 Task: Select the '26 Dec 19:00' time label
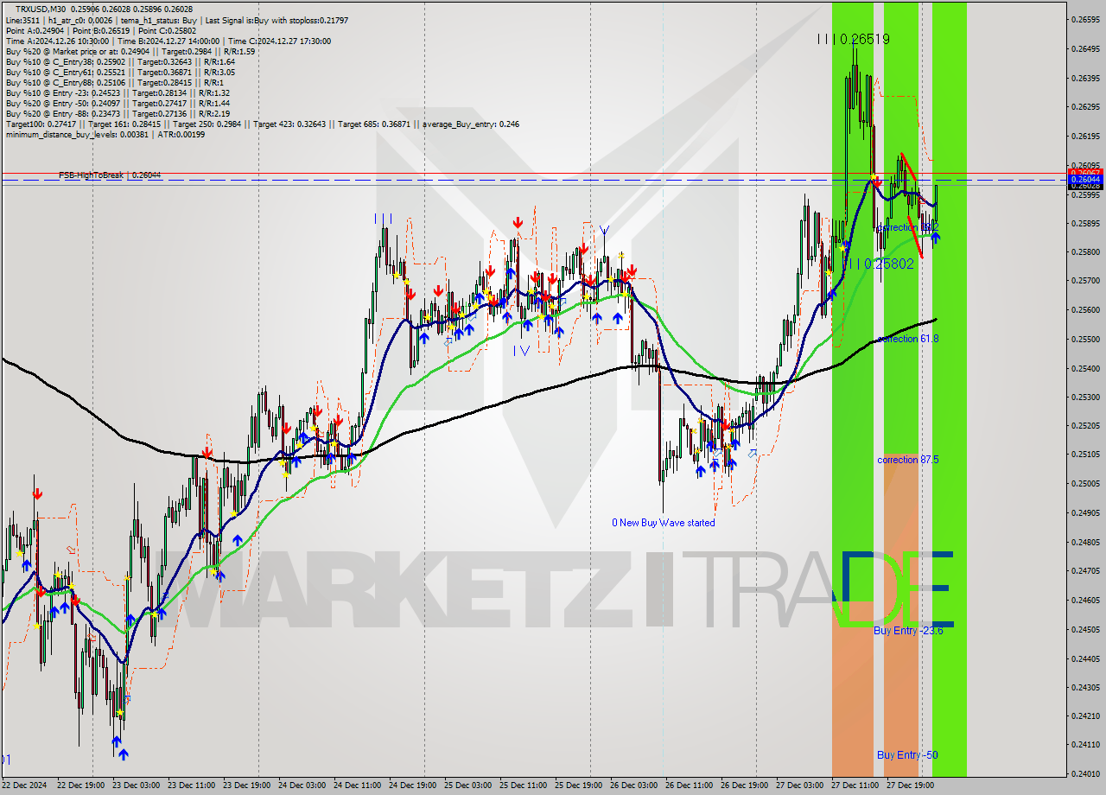point(744,785)
